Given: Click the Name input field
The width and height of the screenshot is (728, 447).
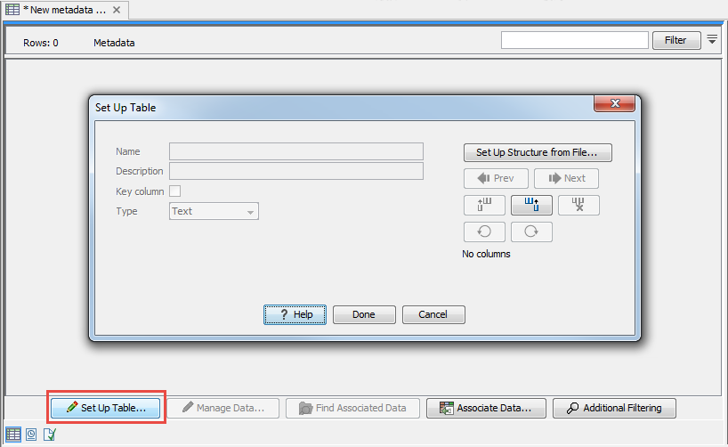Looking at the screenshot, I should (295, 151).
